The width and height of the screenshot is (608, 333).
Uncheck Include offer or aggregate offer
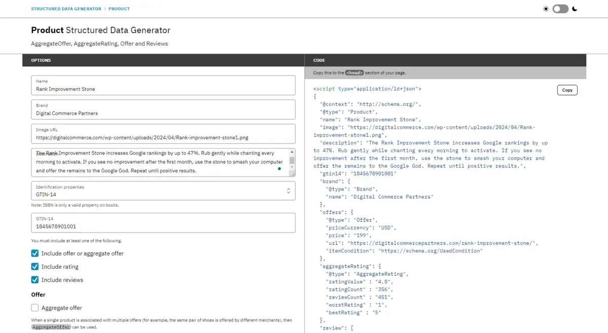coord(34,253)
